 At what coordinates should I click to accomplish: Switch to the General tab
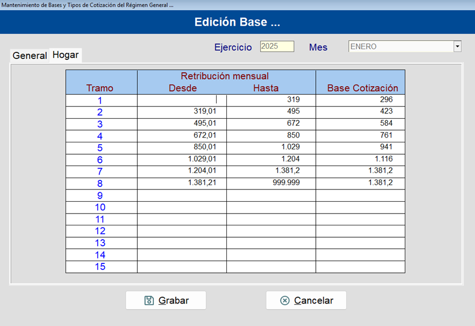pyautogui.click(x=29, y=56)
